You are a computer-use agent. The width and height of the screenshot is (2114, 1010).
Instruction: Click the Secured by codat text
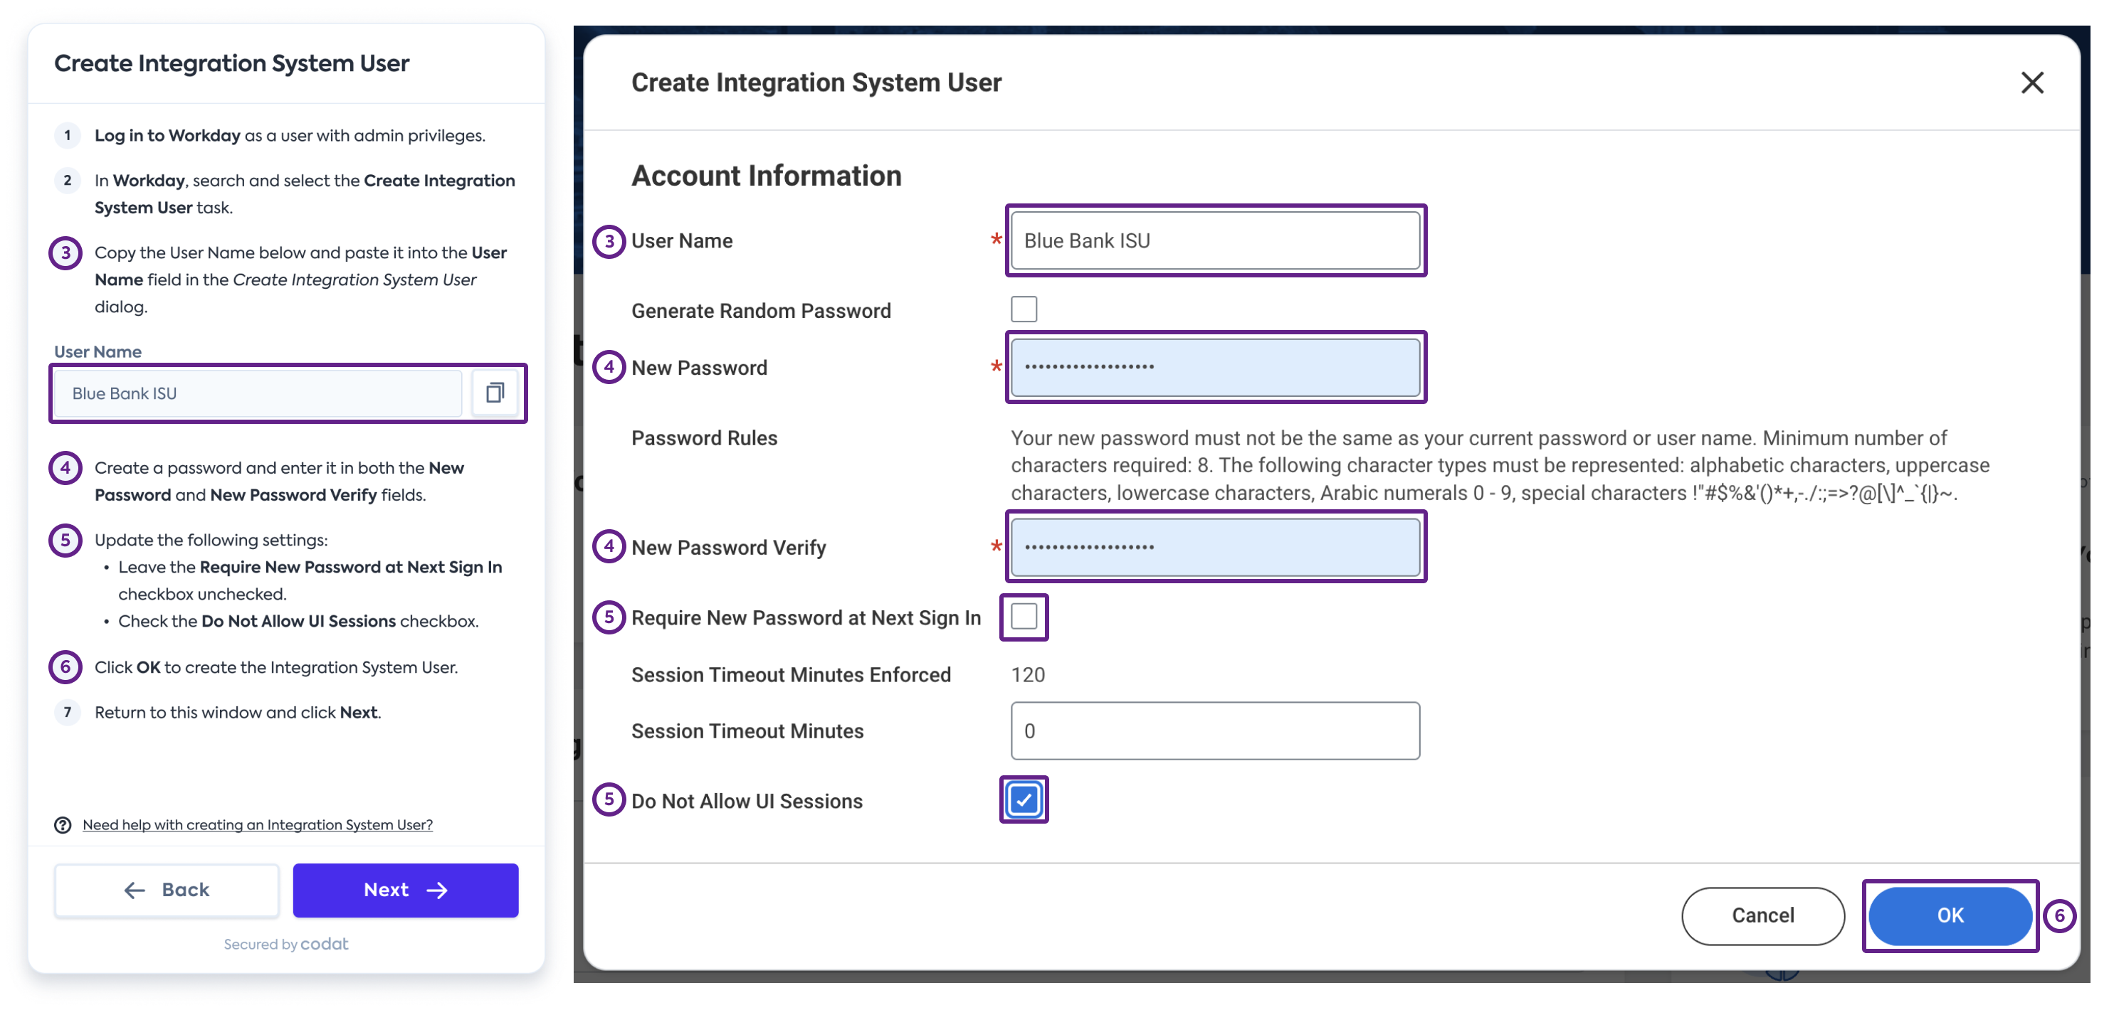[285, 944]
